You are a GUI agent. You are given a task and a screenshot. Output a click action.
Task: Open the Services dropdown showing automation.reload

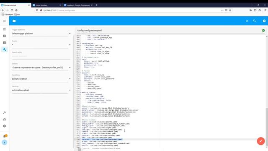point(41,90)
